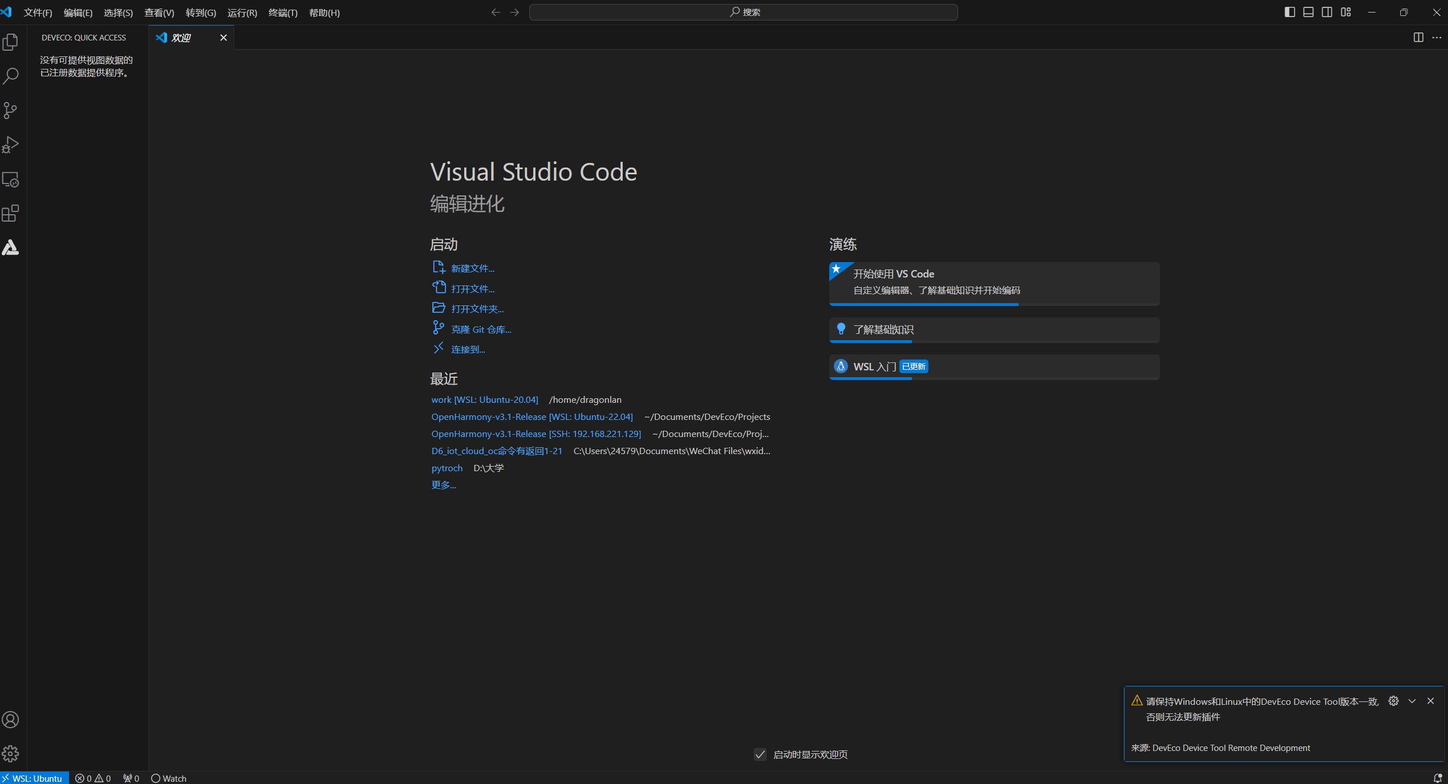Open the Explorer view in the activity bar
The height and width of the screenshot is (784, 1448).
coord(11,42)
